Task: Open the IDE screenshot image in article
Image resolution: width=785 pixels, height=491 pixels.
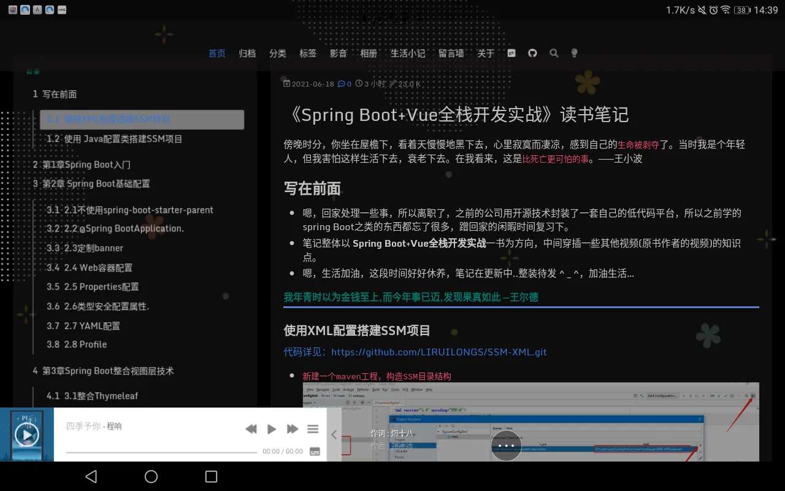Action: pyautogui.click(x=530, y=422)
